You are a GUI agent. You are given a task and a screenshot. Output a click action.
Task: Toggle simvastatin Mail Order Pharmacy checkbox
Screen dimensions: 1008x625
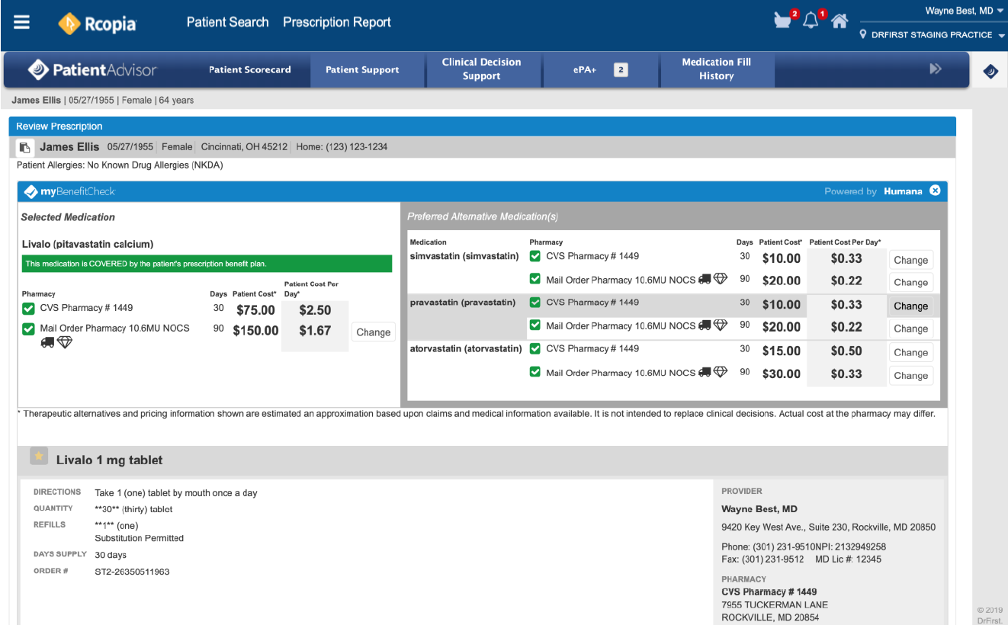coord(534,280)
